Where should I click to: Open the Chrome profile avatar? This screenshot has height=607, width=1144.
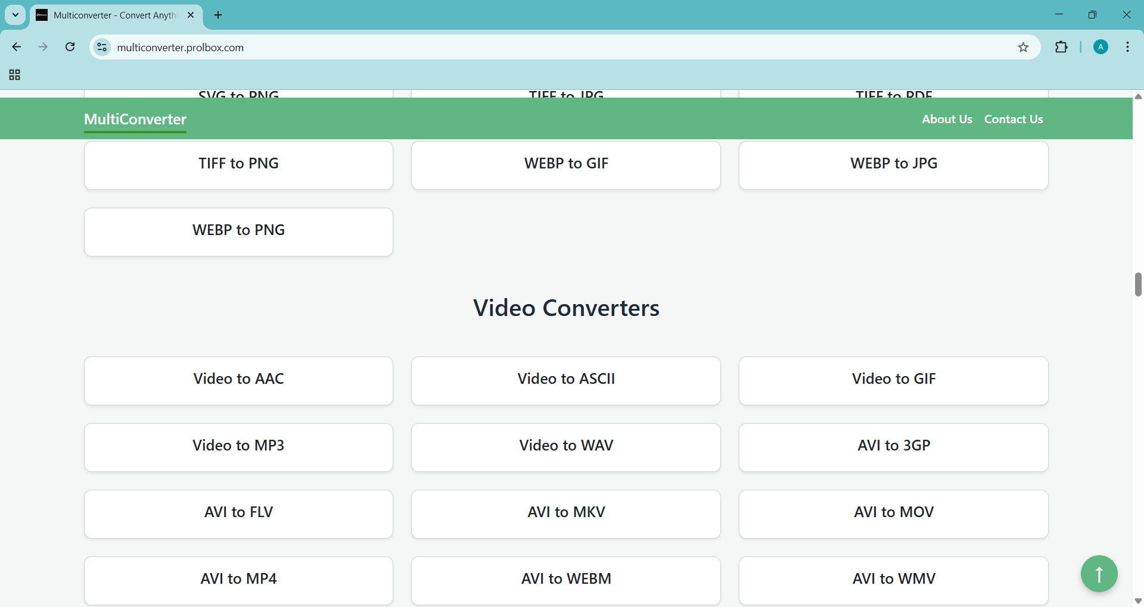(x=1101, y=48)
